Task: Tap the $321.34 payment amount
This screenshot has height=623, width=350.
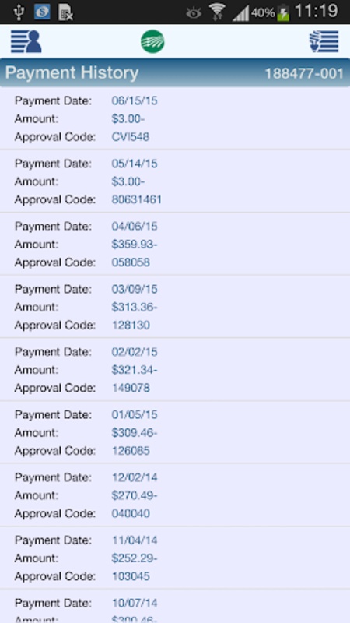Action: coord(134,370)
